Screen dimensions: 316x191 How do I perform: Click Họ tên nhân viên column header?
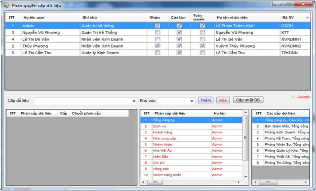point(247,17)
